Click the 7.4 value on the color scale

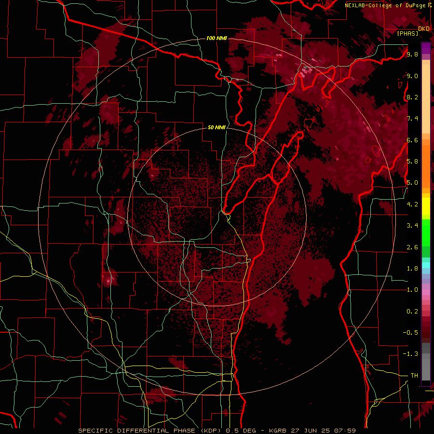click(x=412, y=119)
